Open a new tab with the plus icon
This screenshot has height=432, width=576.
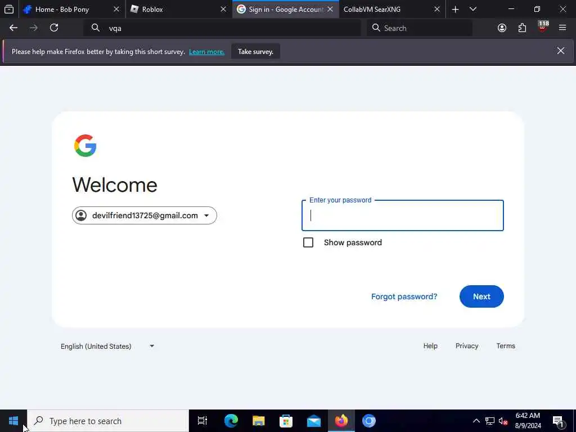455,9
